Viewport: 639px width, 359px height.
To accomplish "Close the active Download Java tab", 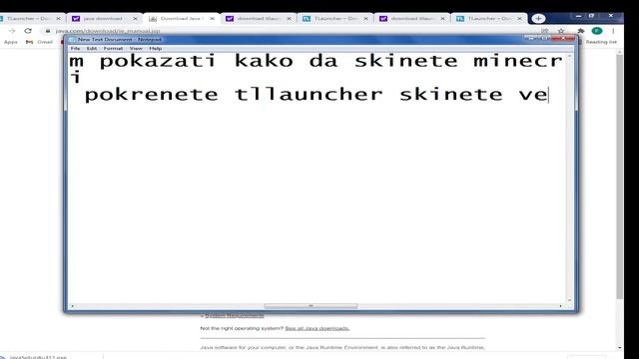I will tap(212, 19).
